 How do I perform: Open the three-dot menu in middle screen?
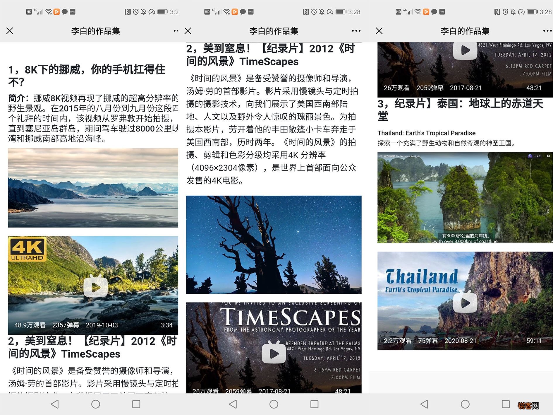tap(356, 31)
